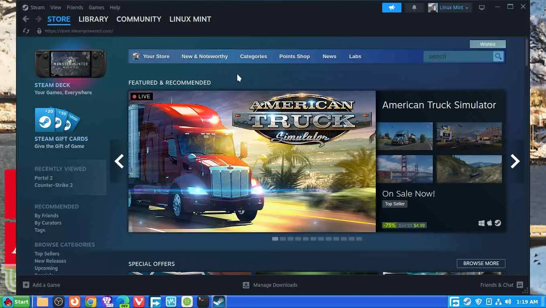Switch to the LINUX MINT profile tab
This screenshot has height=308, width=546.
tap(190, 19)
